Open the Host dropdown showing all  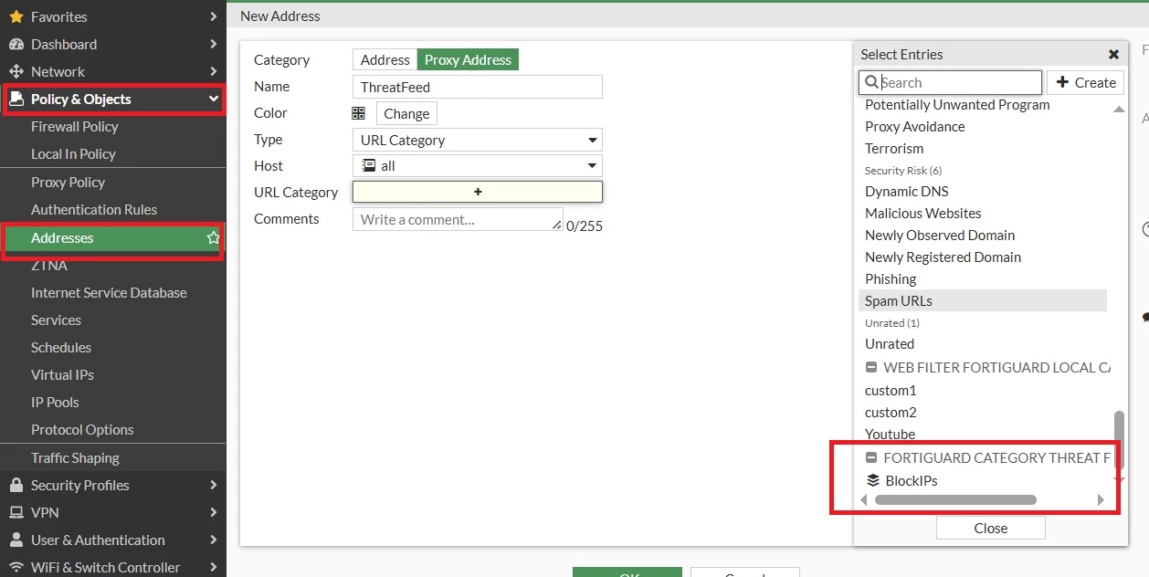[478, 166]
